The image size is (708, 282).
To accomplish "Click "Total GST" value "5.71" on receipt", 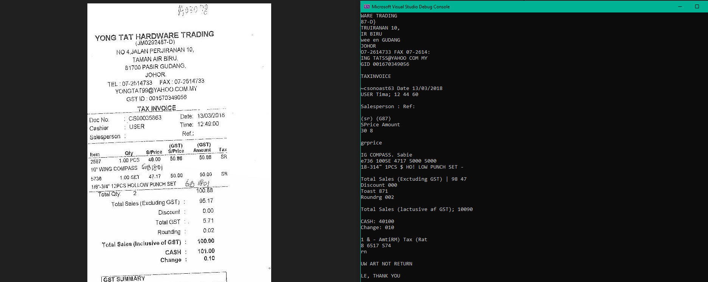I will 208,221.
